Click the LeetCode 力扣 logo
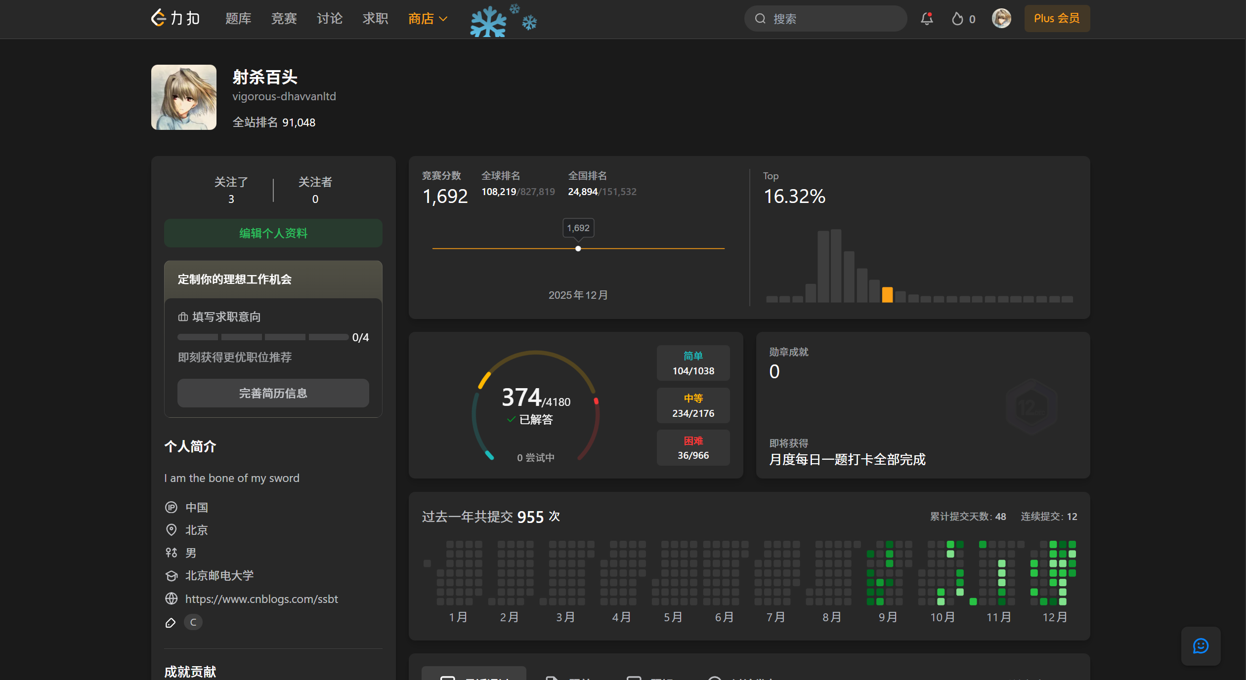 pos(175,18)
